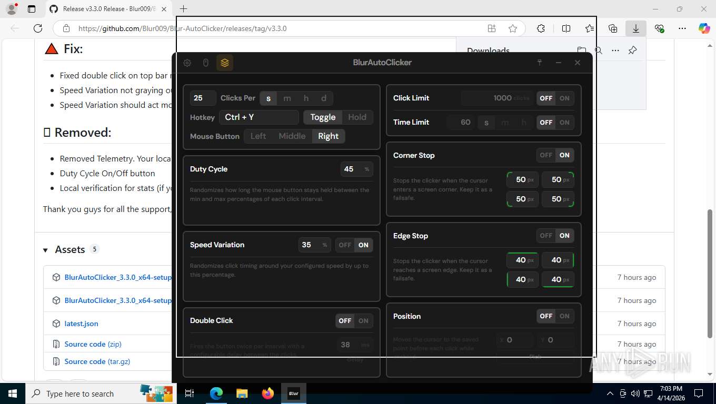Screen dimensions: 716x404
Task: Show hidden system tray icons chevron
Action: coord(610,393)
